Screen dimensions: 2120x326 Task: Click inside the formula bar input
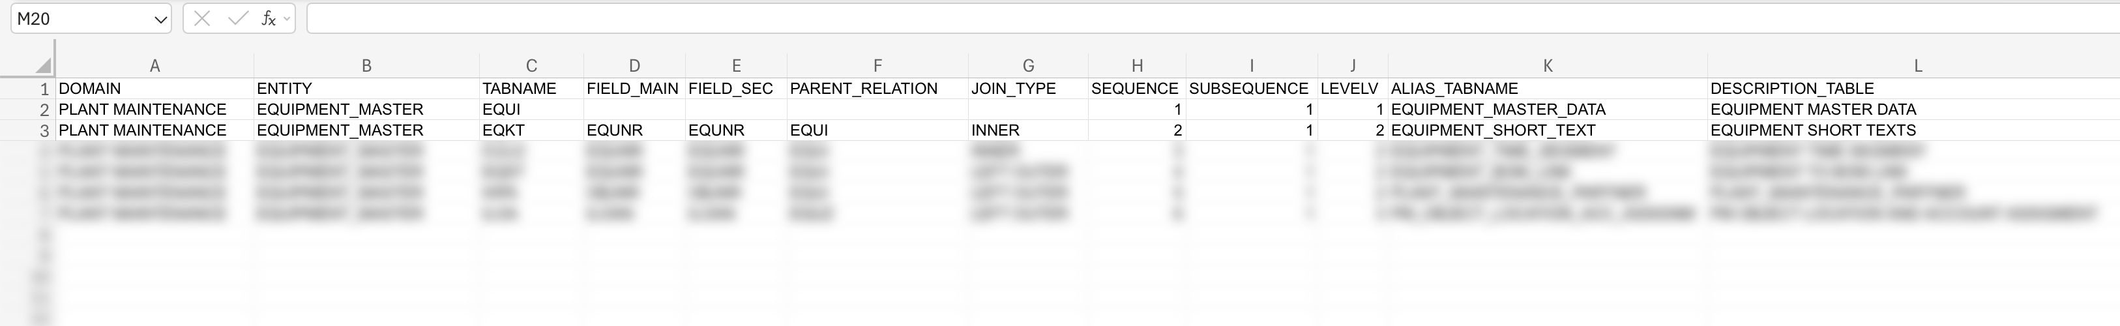coord(1152,19)
